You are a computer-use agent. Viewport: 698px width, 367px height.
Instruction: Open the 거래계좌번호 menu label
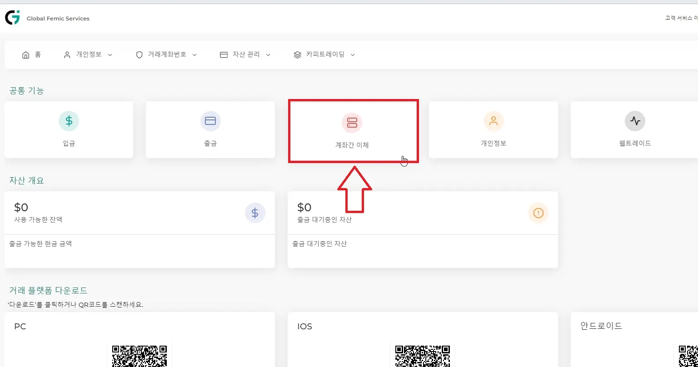point(167,55)
